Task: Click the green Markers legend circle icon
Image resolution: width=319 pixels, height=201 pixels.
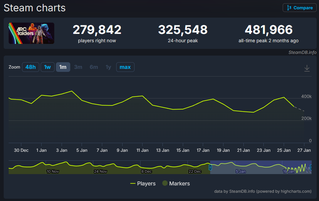Action: (165, 183)
